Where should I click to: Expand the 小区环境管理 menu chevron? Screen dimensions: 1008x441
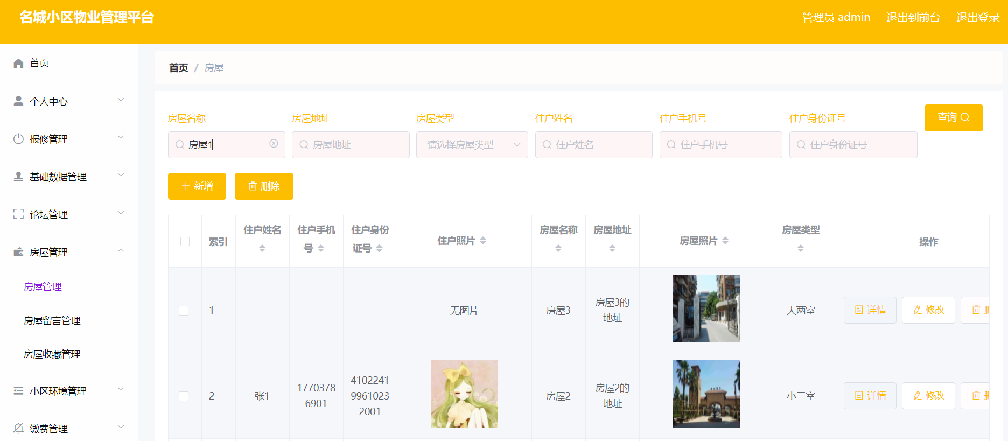point(121,389)
